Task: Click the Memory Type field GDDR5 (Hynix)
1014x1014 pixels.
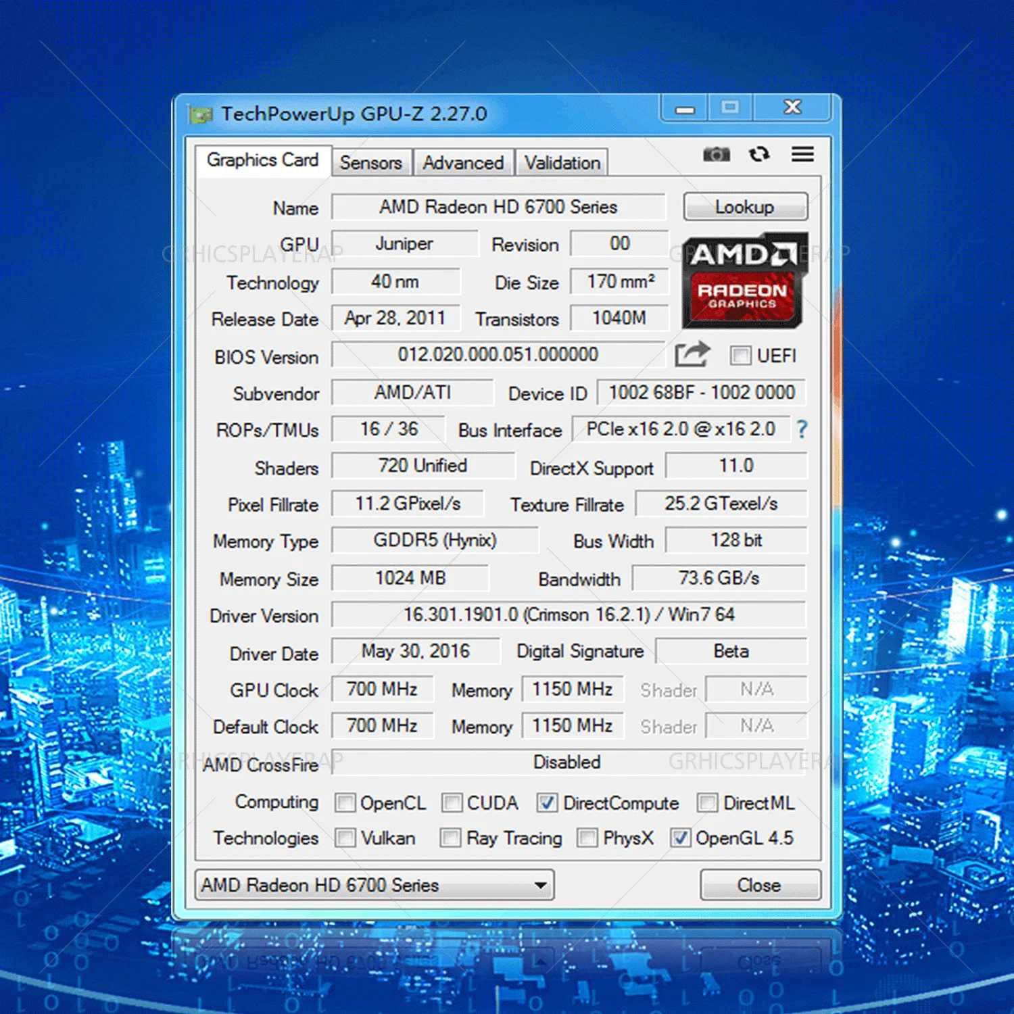Action: pos(435,539)
